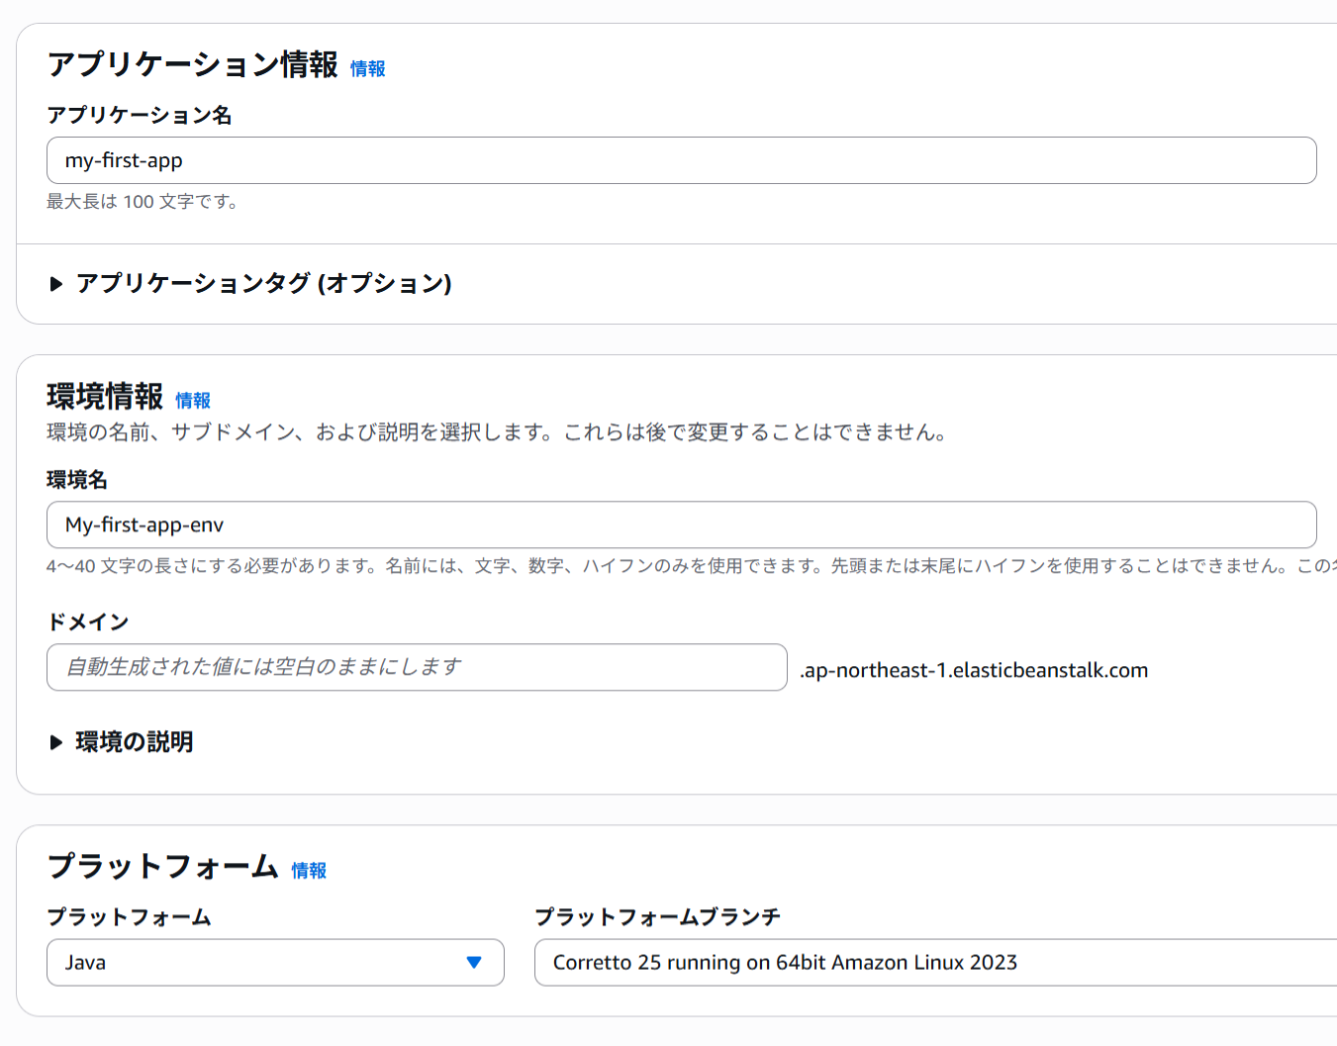Expand the 環境の説明 section
1337x1046 pixels.
click(135, 742)
